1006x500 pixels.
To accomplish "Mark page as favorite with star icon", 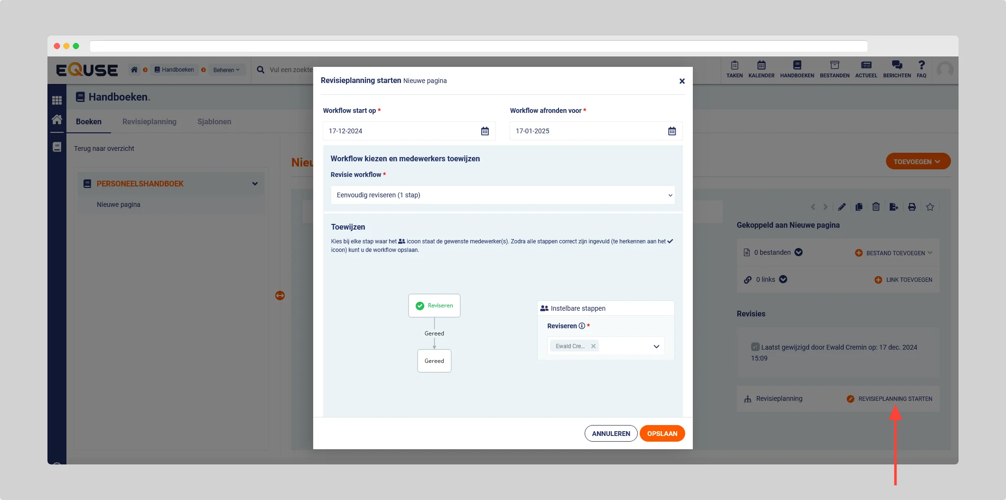I will [930, 207].
